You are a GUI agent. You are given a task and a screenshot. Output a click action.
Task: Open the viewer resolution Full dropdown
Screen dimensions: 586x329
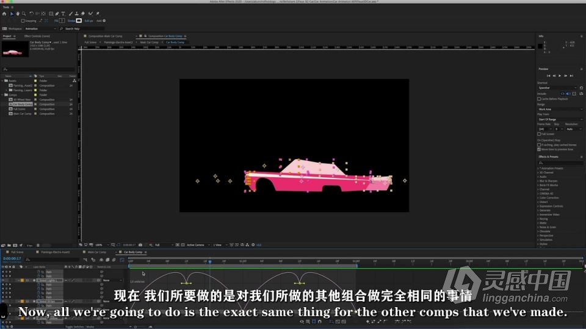(x=164, y=245)
